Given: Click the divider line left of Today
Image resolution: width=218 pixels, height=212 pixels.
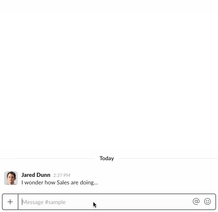Looking at the screenshot, I should coord(47,159).
